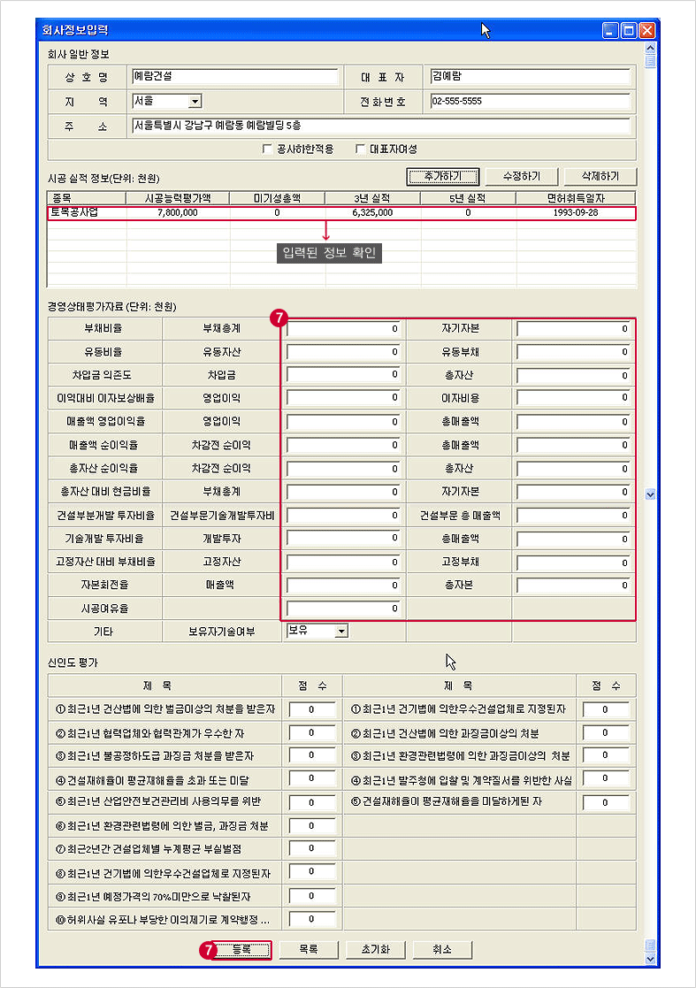Click the 시공여유율 input field

coord(343,609)
